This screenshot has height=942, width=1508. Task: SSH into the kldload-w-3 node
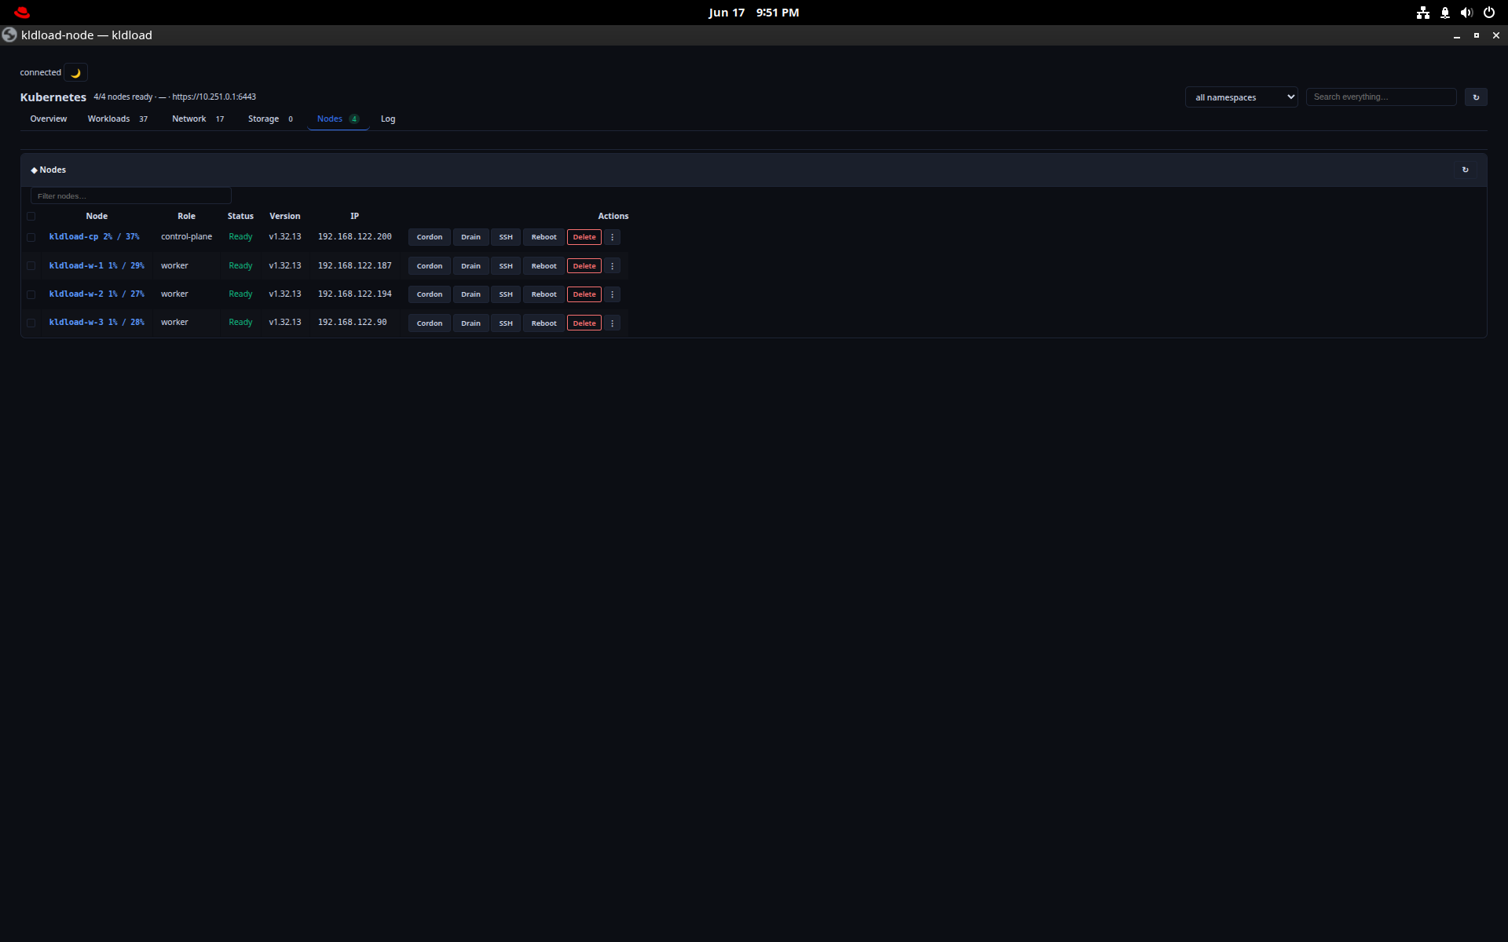[506, 323]
